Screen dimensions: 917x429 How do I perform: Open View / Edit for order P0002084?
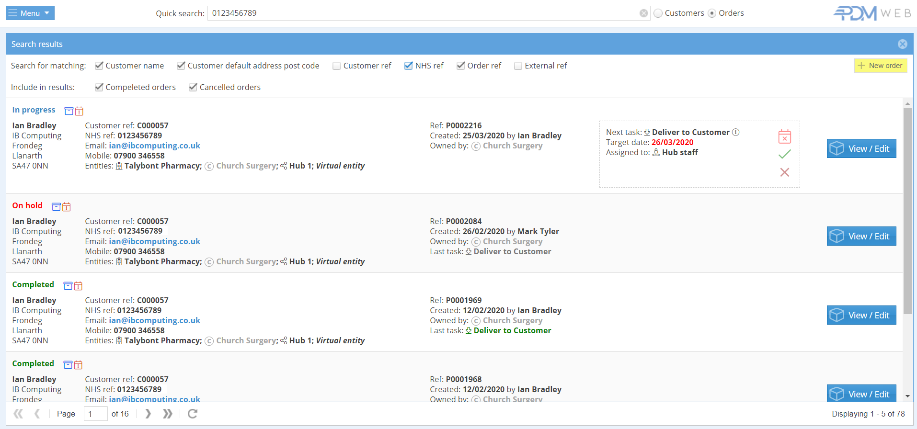[861, 236]
